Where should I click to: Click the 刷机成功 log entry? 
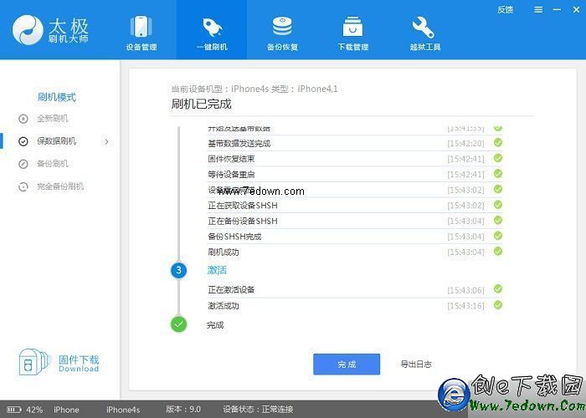point(224,252)
